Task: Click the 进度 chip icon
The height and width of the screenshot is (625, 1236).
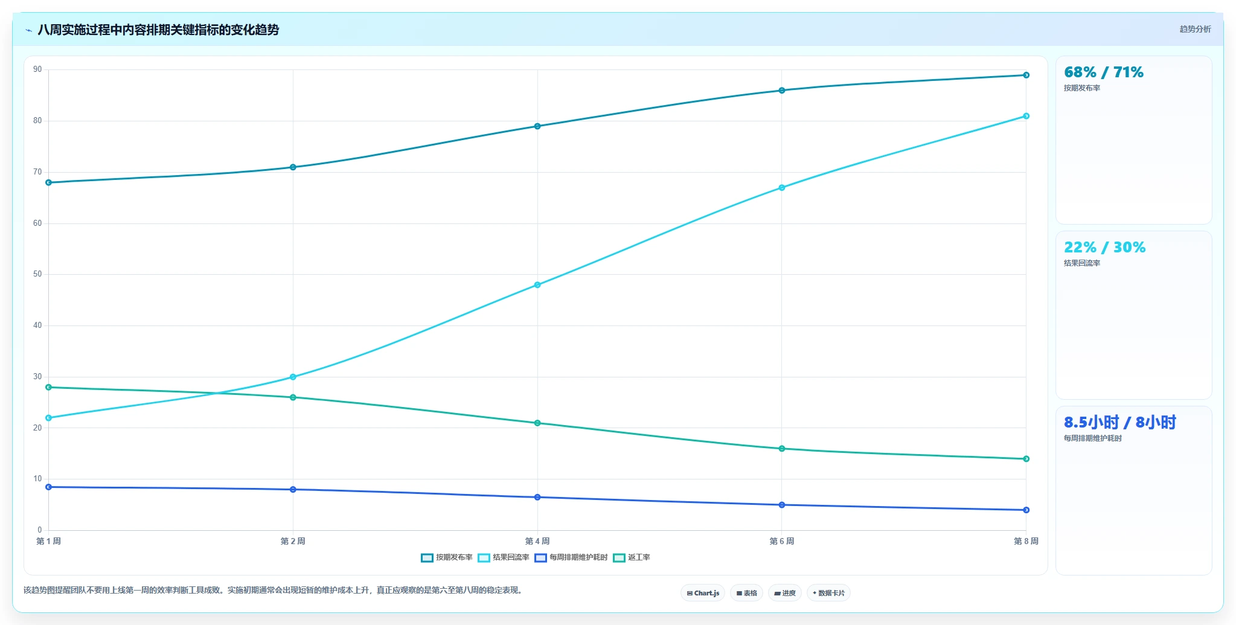Action: [x=777, y=594]
